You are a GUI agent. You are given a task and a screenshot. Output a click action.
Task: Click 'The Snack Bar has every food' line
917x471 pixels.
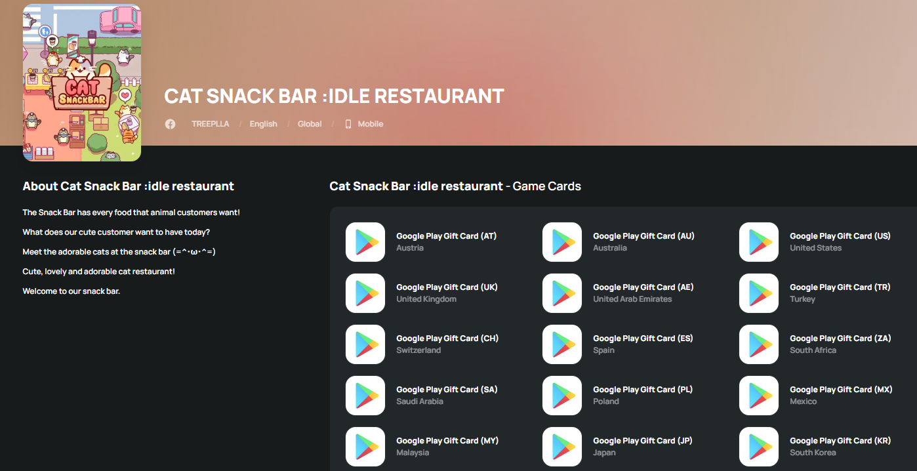131,213
